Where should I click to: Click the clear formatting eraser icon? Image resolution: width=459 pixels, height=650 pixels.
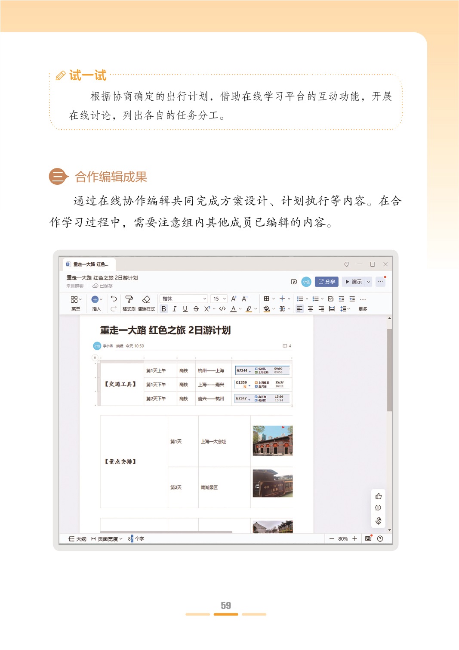(x=146, y=299)
